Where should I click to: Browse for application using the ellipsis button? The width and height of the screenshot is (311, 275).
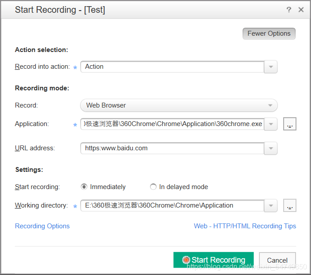pyautogui.click(x=289, y=124)
